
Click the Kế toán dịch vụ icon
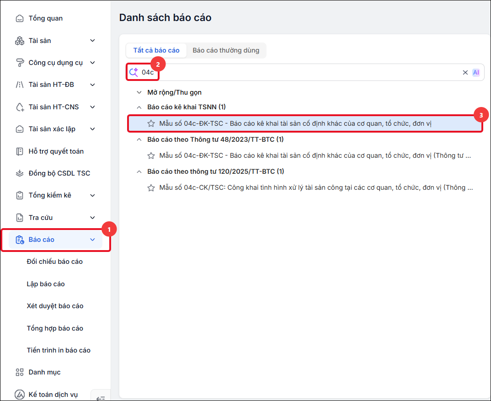tap(20, 395)
